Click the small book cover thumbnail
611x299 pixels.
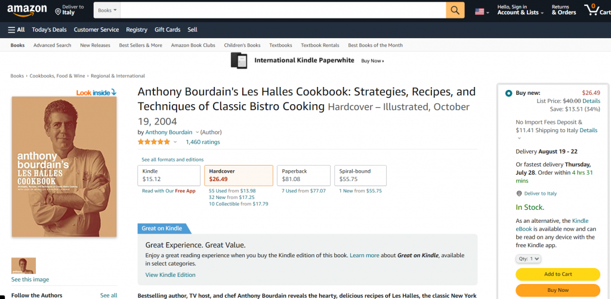pos(23,266)
